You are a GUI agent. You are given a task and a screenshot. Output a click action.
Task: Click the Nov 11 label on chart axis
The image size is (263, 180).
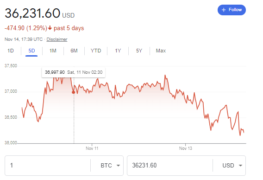pyautogui.click(x=92, y=148)
